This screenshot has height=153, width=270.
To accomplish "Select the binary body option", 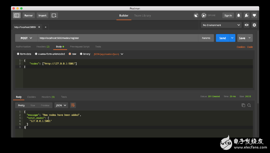I will click(81, 54).
